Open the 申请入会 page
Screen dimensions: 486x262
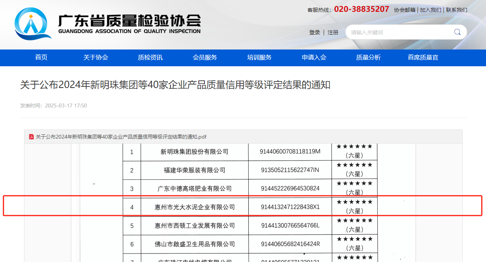click(314, 58)
